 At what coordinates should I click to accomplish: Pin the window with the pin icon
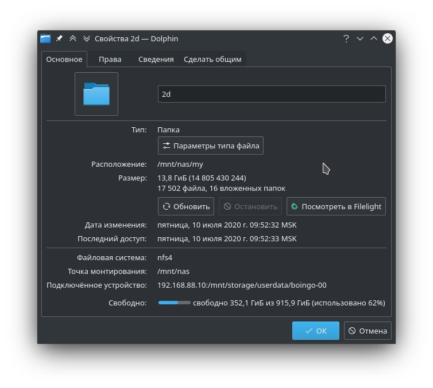[59, 38]
